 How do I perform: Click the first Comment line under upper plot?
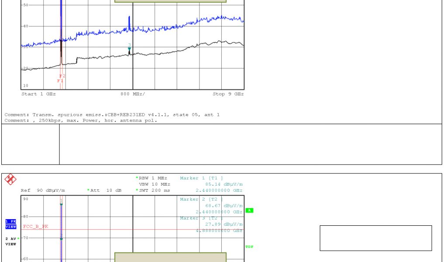pyautogui.click(x=112, y=115)
